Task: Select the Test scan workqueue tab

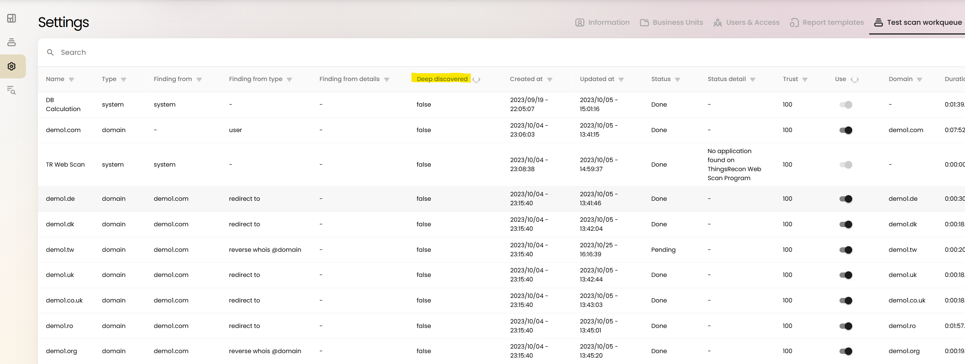Action: 918,23
